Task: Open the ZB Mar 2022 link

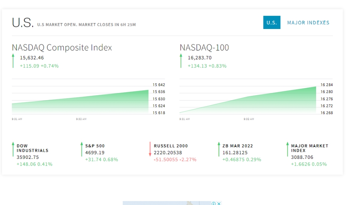Action: coord(238,146)
